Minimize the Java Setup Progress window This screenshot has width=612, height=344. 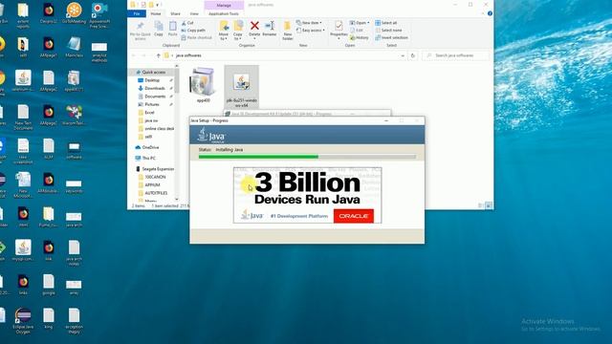[x=386, y=121]
